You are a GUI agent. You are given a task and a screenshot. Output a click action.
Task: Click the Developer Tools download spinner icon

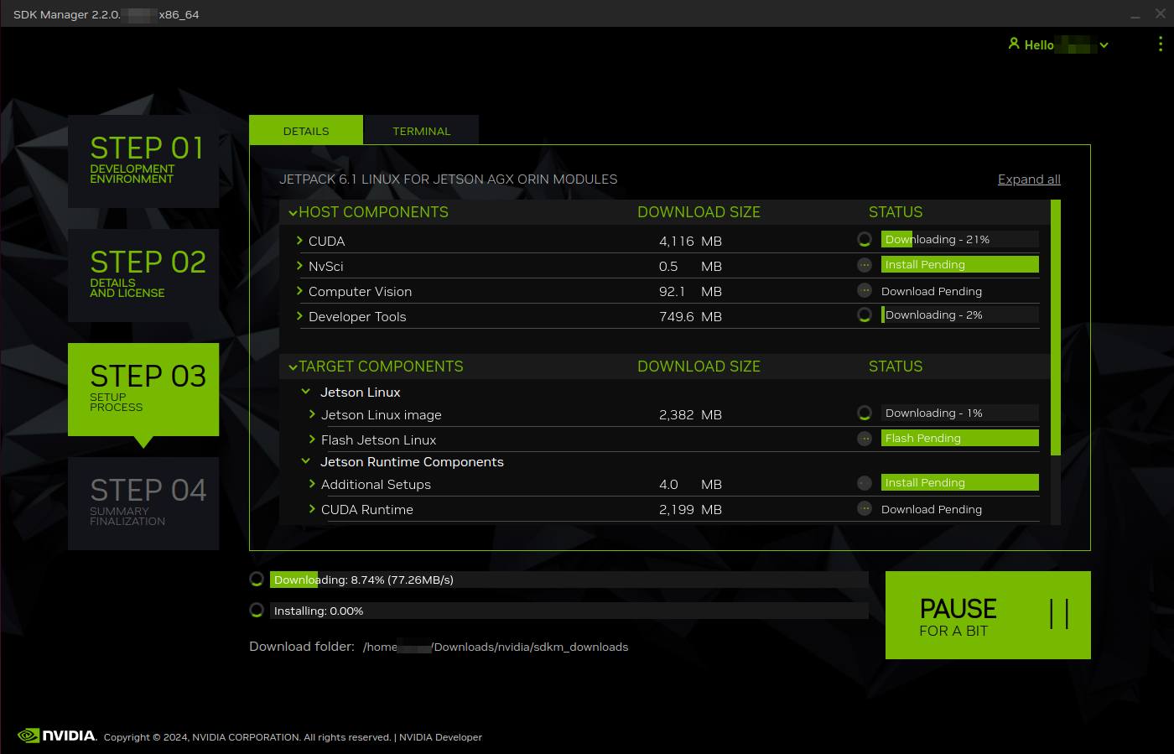pos(865,315)
